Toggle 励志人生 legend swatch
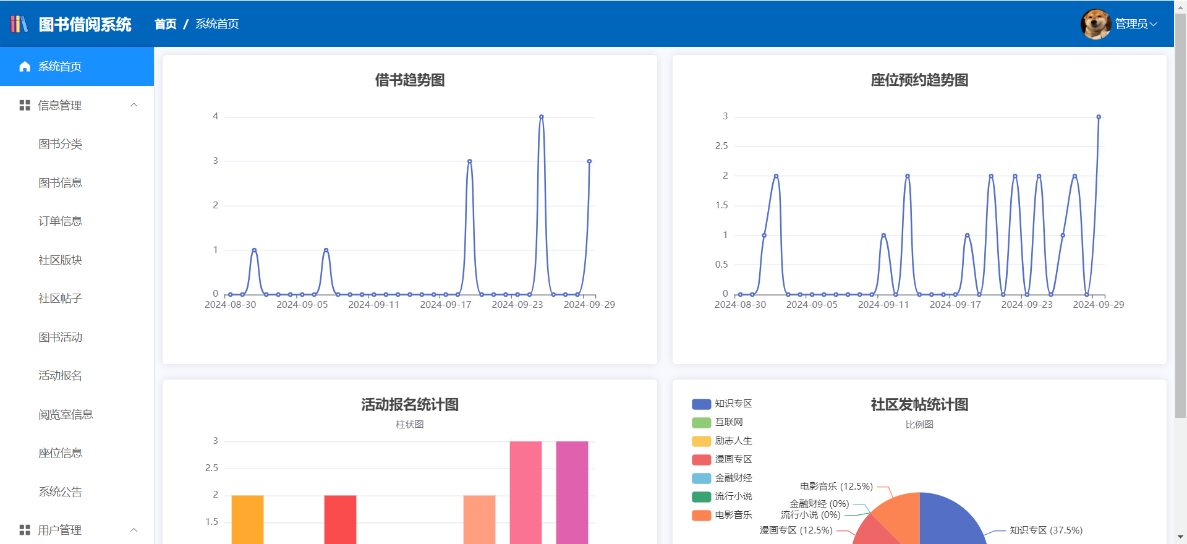This screenshot has height=544, width=1187. [x=701, y=441]
